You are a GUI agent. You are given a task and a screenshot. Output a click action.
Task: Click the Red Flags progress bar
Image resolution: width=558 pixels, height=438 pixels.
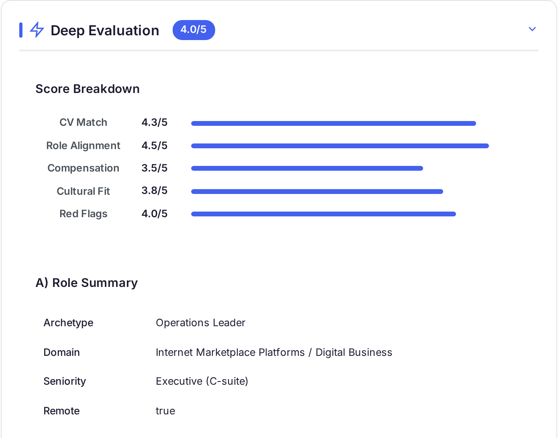click(x=324, y=214)
